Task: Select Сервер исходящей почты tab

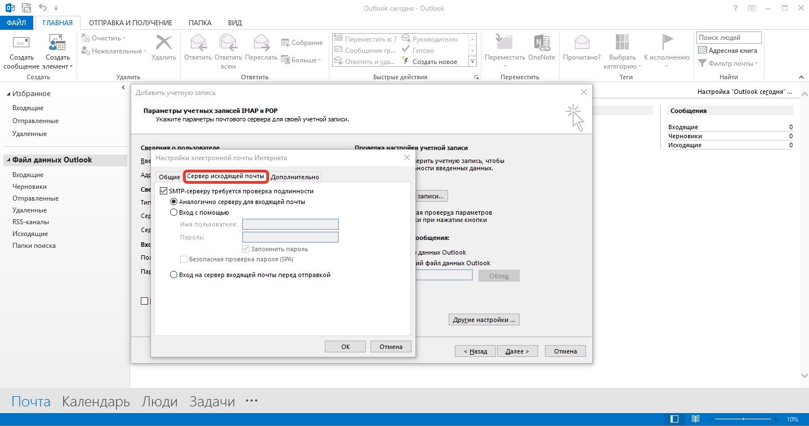Action: coord(225,176)
